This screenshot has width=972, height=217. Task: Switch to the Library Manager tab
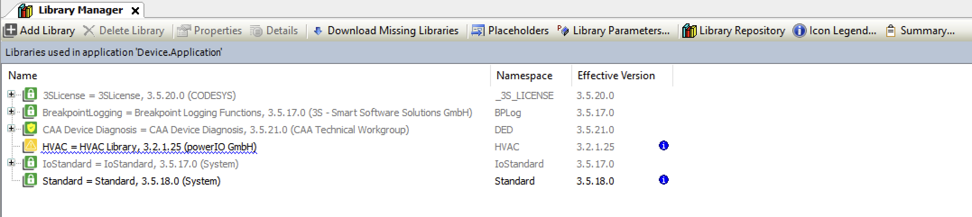[80, 10]
